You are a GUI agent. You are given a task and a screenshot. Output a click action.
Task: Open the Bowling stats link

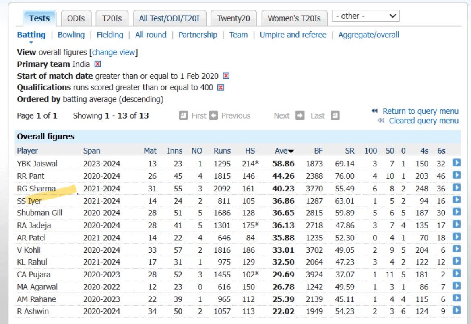click(x=71, y=35)
